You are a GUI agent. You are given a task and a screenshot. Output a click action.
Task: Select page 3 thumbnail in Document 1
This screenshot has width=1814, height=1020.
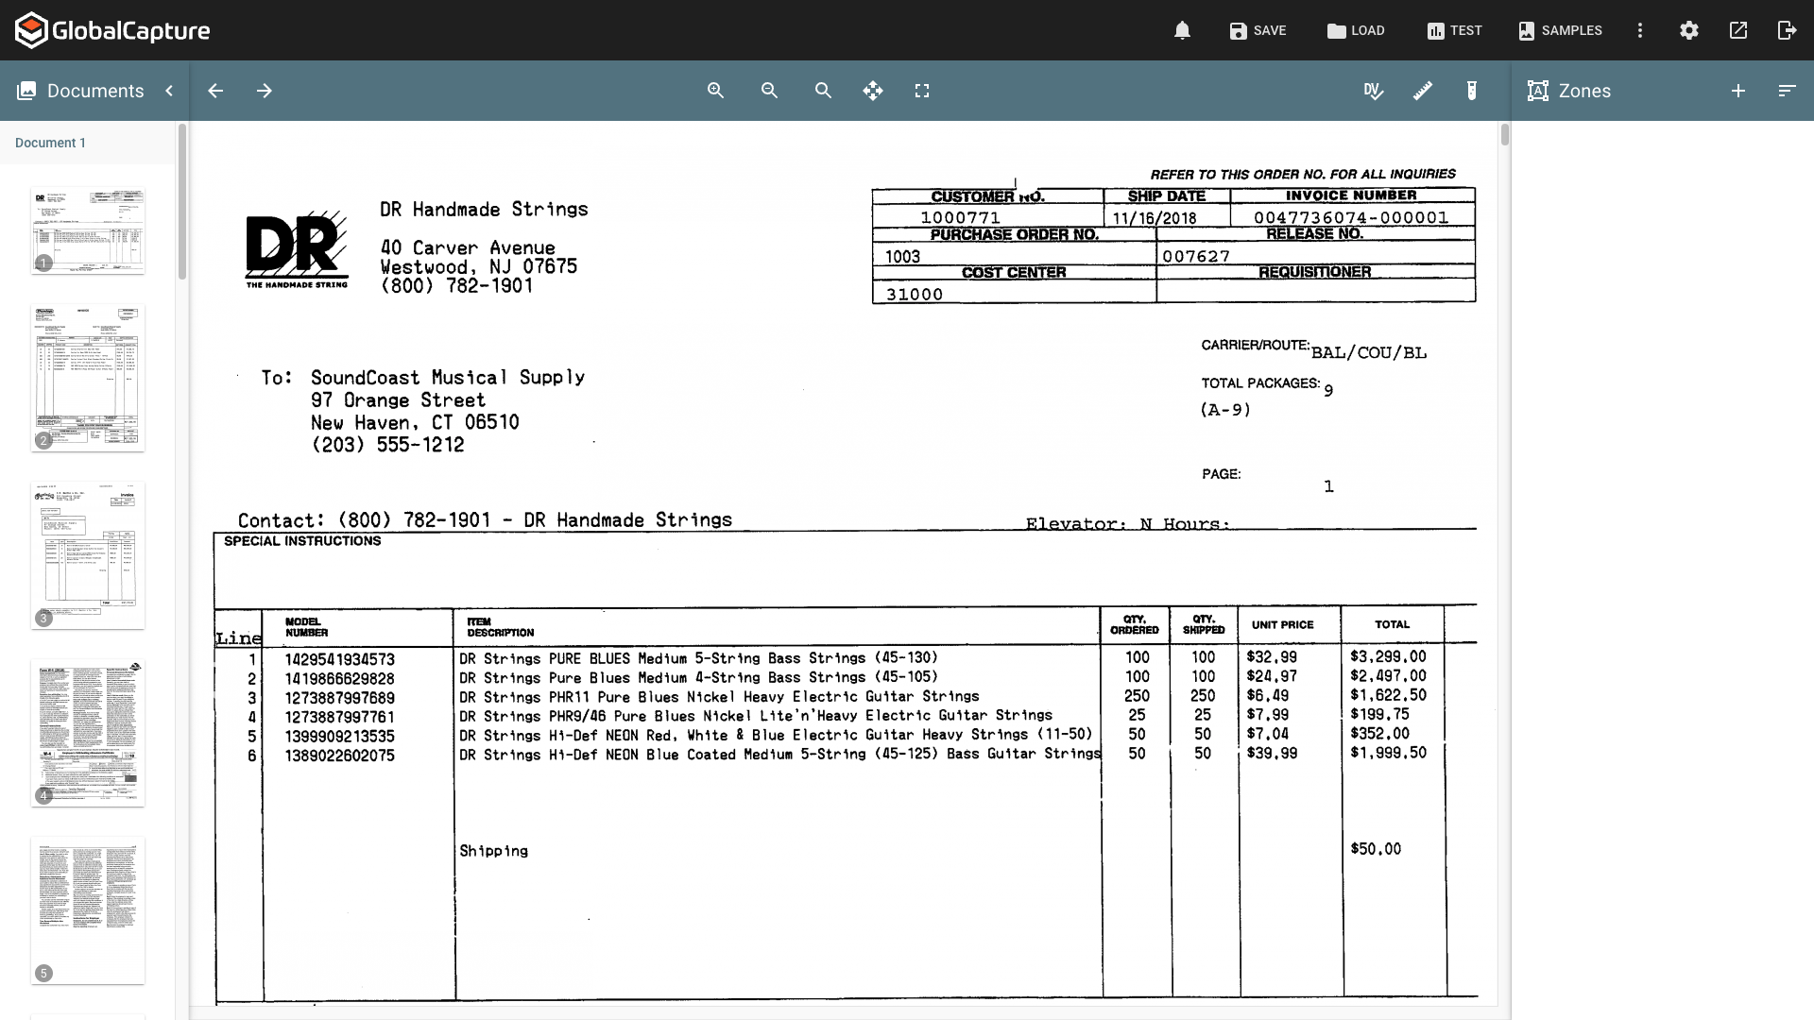pyautogui.click(x=87, y=555)
